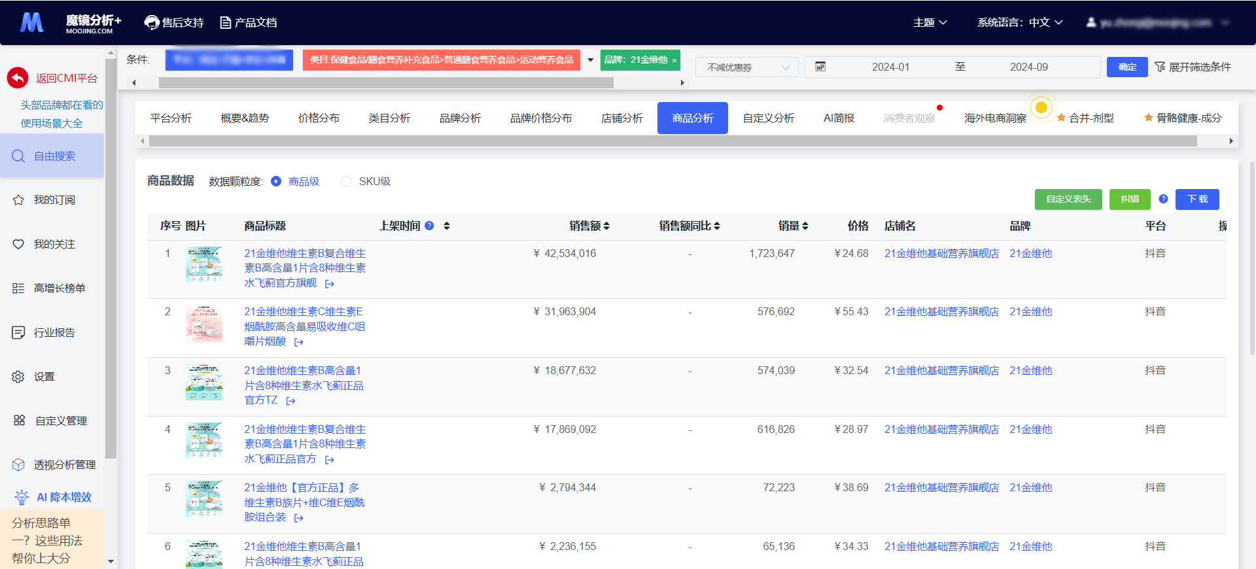Click the 我的关注 heart icon

coord(18,244)
